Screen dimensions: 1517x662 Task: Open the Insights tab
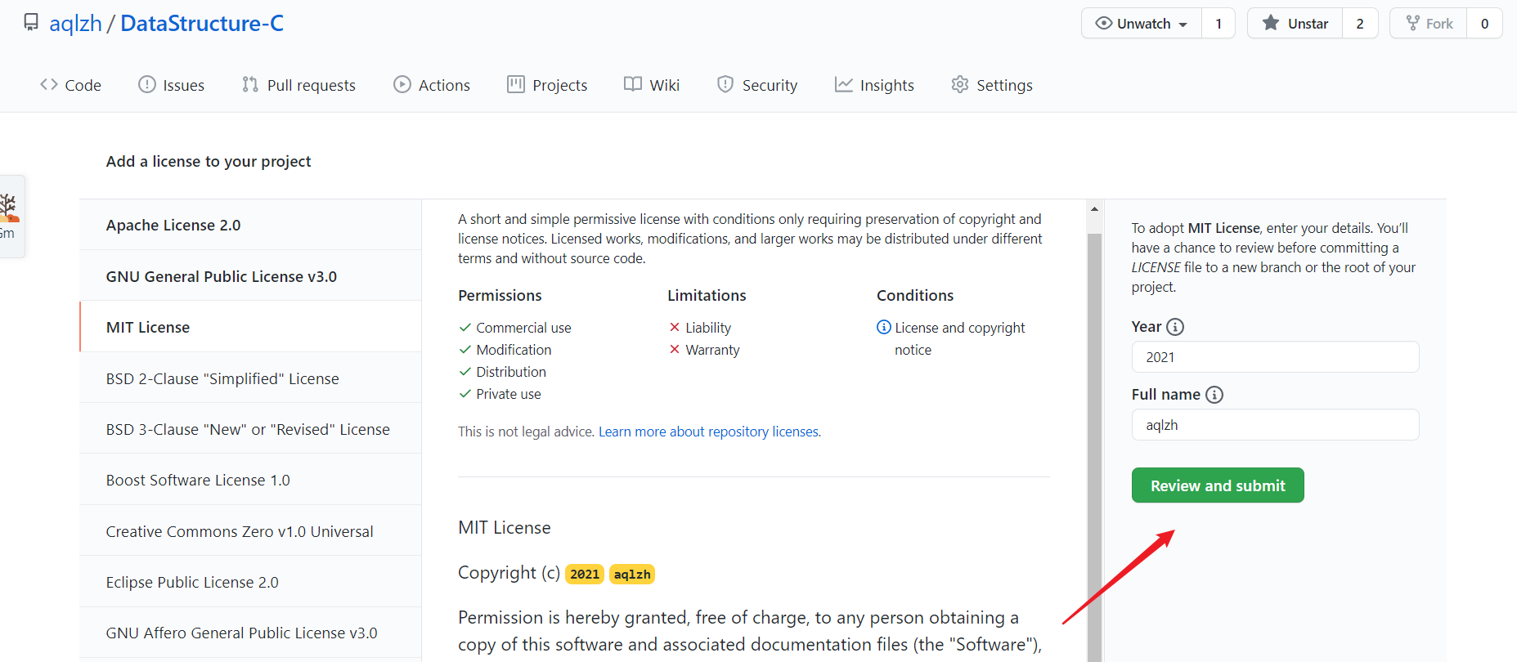coord(874,85)
